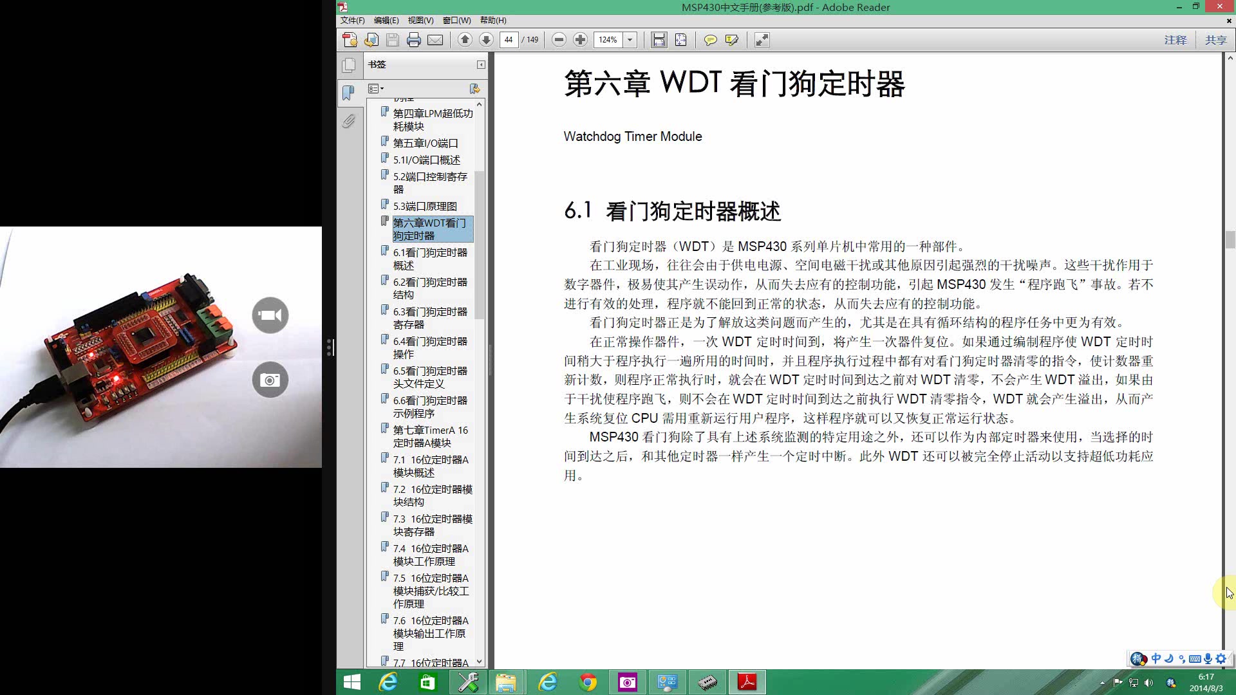Collapse the bookmarks pane with corner button
The width and height of the screenshot is (1236, 695).
[x=481, y=65]
